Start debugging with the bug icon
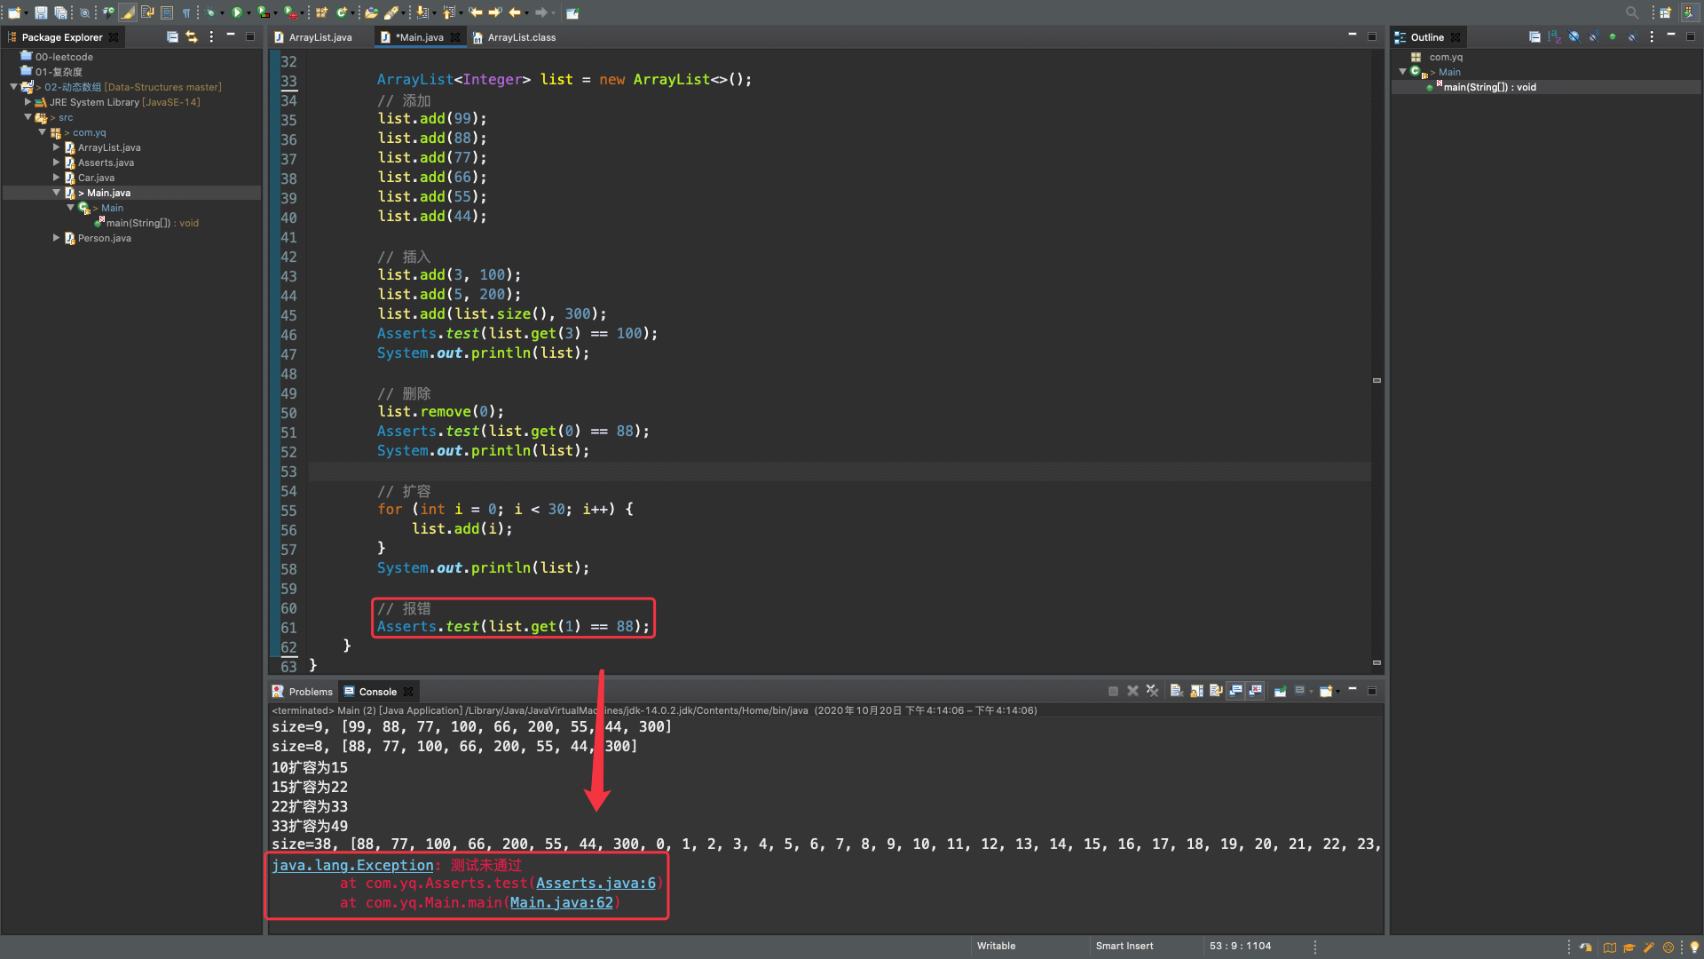 tap(210, 12)
